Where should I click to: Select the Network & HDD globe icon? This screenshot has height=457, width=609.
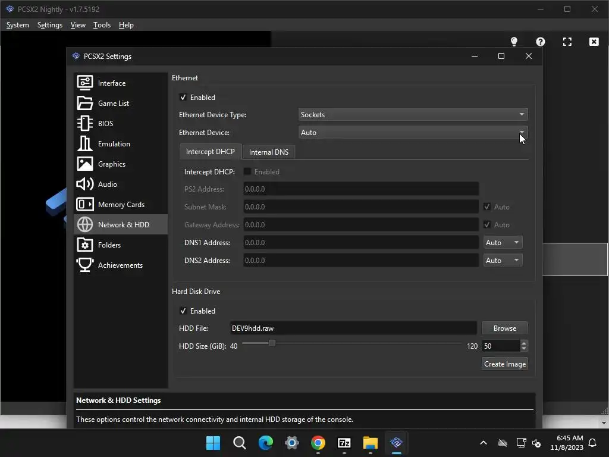(84, 224)
